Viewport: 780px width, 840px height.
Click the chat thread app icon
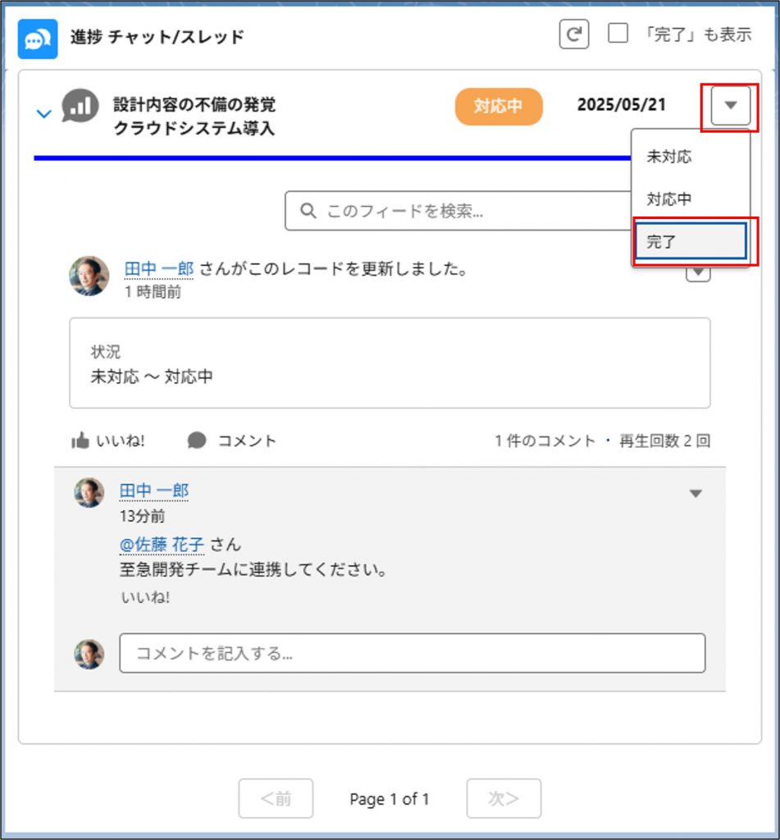[38, 39]
